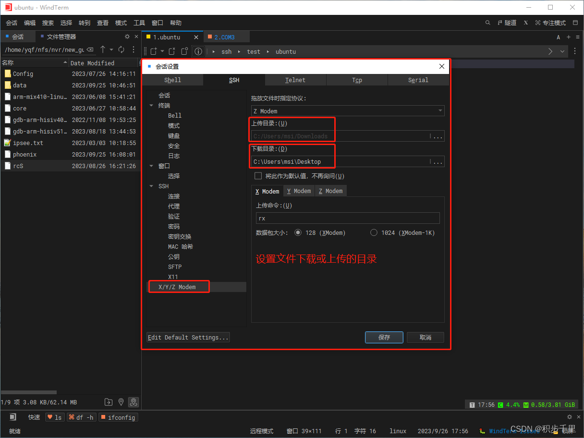Collapse the 窗口 tree node

coord(152,166)
